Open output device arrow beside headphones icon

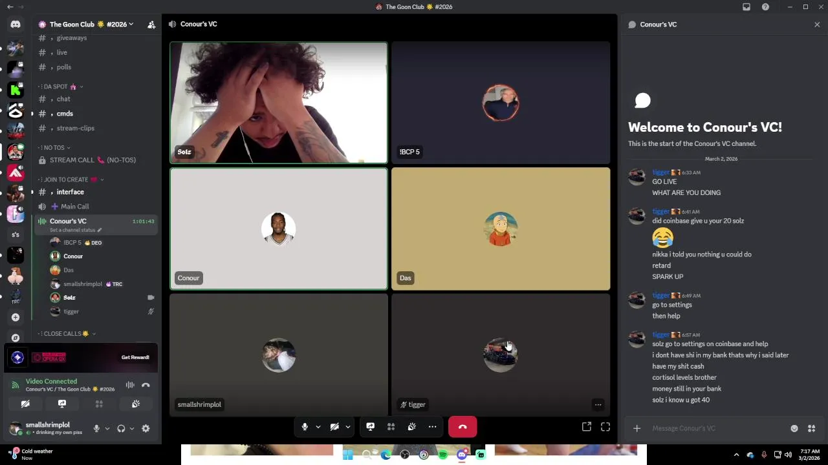[x=132, y=428]
